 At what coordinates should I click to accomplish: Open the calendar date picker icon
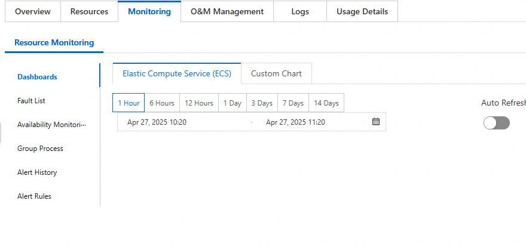point(376,122)
